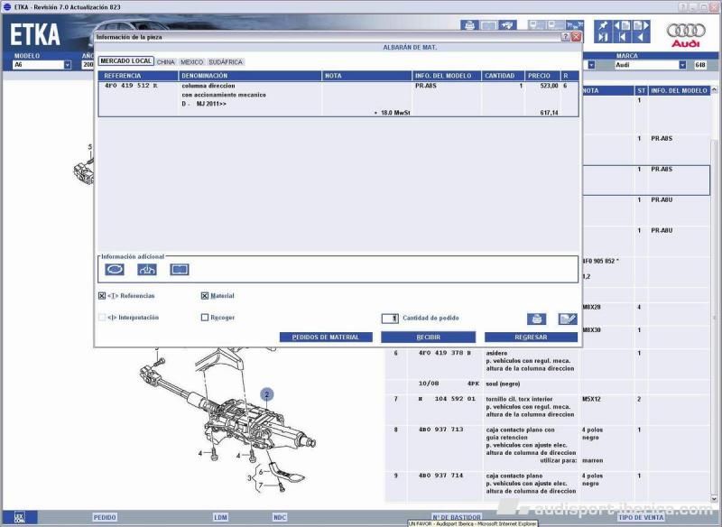Uncheck the Referencias checkbox
This screenshot has width=722, height=527.
[x=102, y=295]
